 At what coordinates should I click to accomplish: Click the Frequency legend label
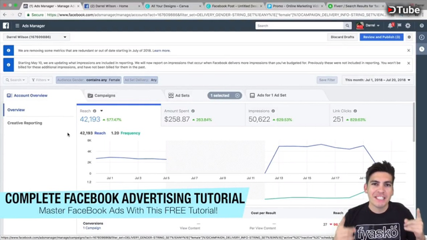coord(131,133)
